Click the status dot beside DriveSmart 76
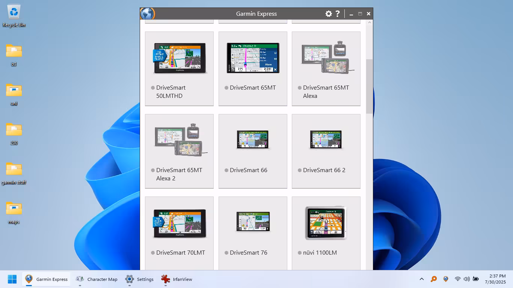 [x=226, y=253]
